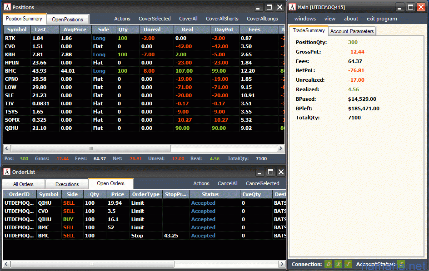Open the Actions menu in OrderList
This screenshot has height=271, width=429.
(x=201, y=184)
